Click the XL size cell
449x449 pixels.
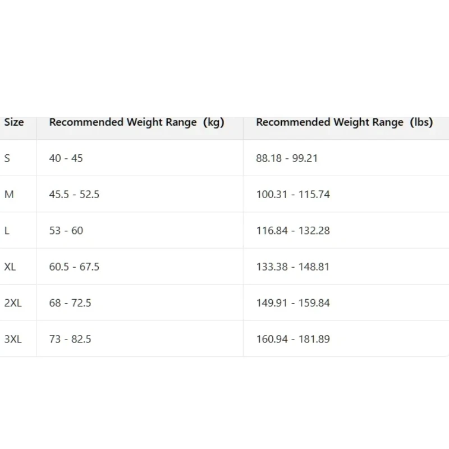(10, 267)
